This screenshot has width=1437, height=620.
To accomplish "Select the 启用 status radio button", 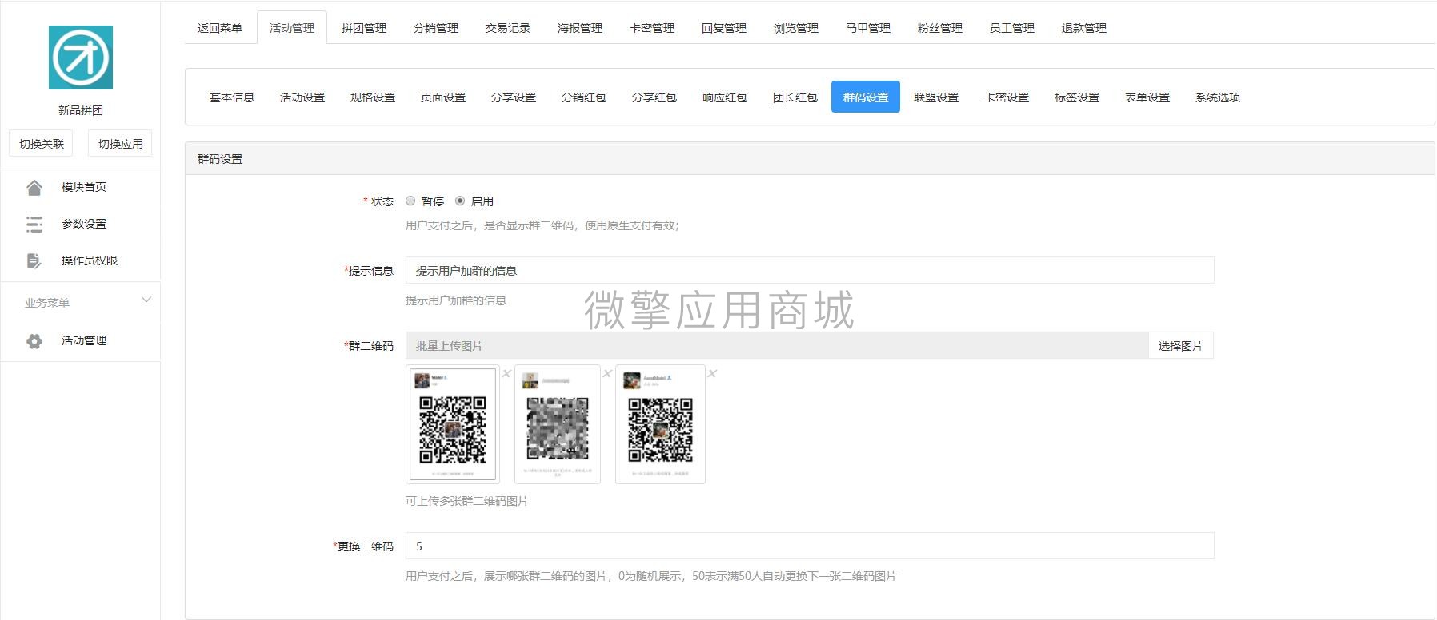I will click(x=460, y=201).
